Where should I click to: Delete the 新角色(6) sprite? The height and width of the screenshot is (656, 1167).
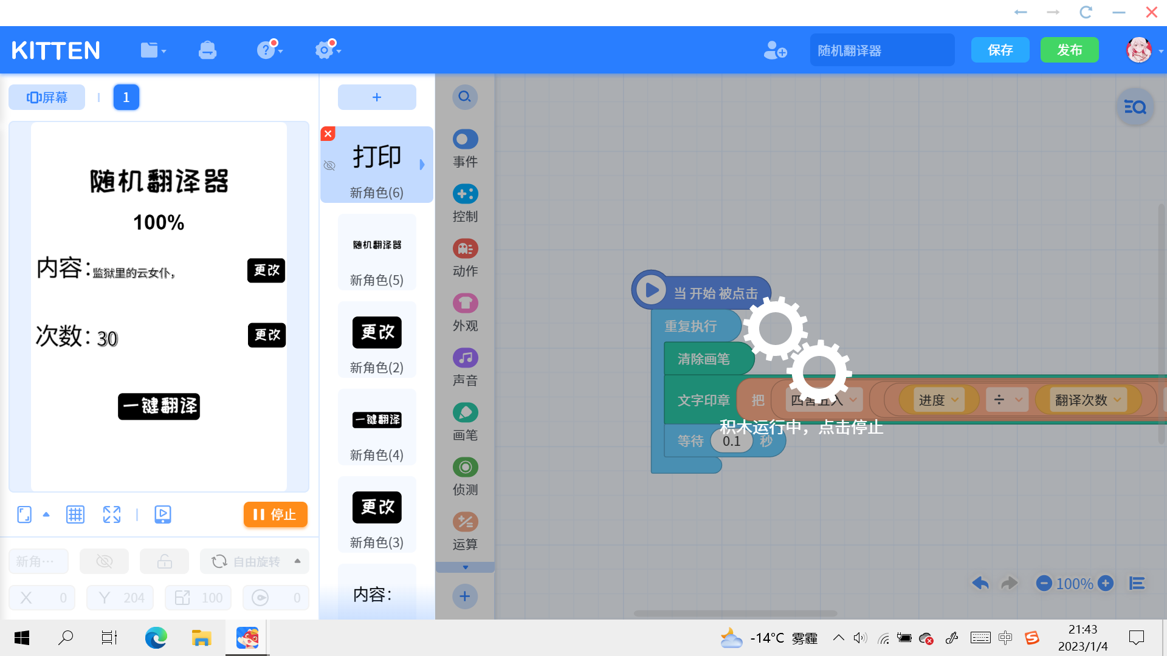[x=328, y=134]
